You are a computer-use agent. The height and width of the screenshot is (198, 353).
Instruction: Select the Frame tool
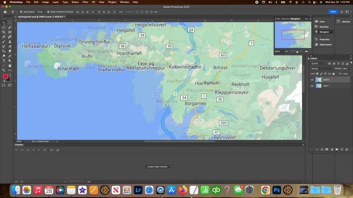[10, 32]
